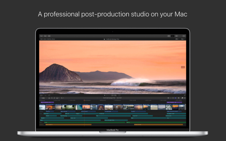Open the Retime speed dropdown below viewer
The image size is (226, 141).
tap(49, 95)
